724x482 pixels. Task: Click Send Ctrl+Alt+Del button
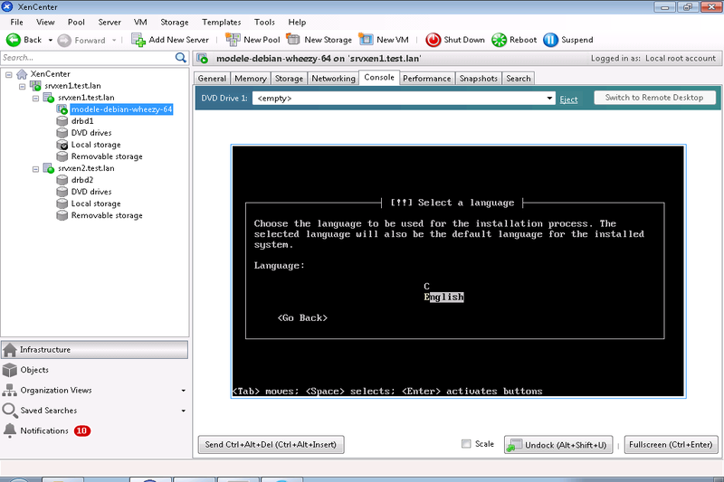271,445
